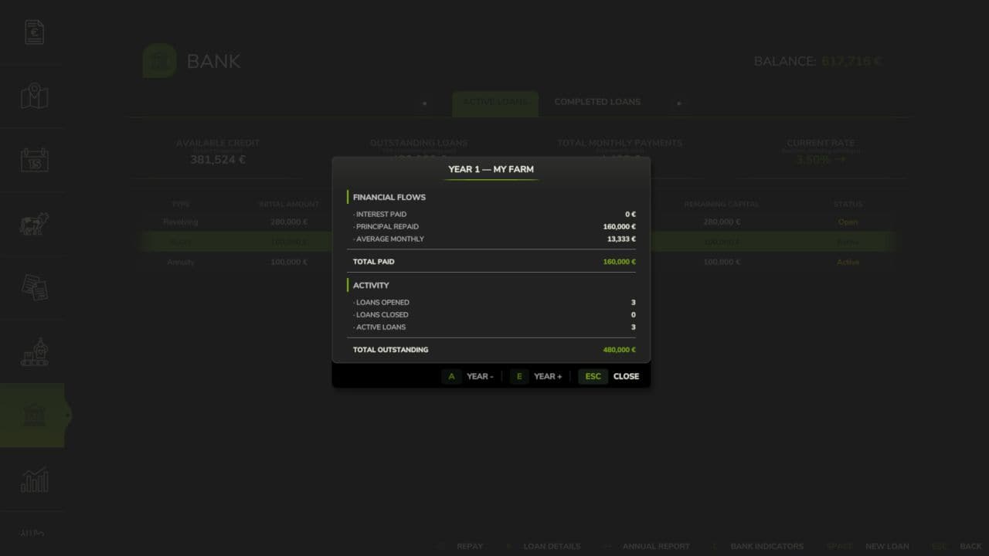989x556 pixels.
Task: Click the 280,000 € remaining capital value
Action: [x=722, y=222]
